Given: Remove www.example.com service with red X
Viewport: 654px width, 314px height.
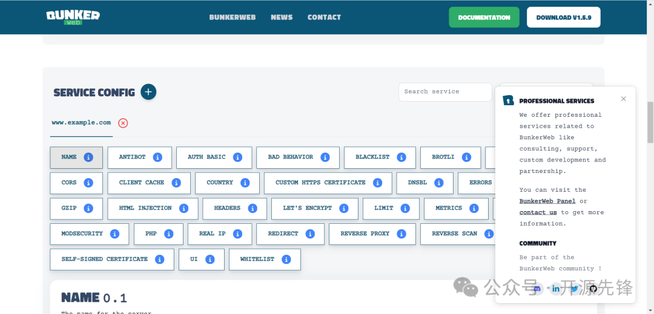Looking at the screenshot, I should click(x=123, y=123).
